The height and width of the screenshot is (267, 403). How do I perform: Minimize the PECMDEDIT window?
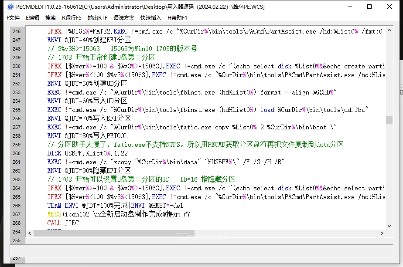pos(349,7)
